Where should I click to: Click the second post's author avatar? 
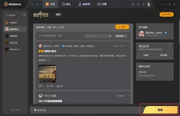[x=40, y=96]
